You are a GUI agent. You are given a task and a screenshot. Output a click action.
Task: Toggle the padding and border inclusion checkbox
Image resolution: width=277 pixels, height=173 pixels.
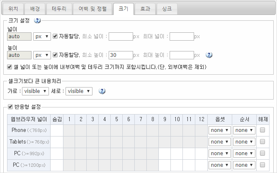[10, 66]
